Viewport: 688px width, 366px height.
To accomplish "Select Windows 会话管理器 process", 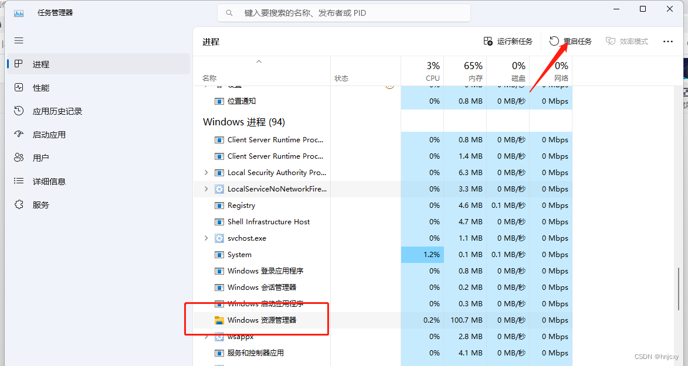I will [382, 288].
